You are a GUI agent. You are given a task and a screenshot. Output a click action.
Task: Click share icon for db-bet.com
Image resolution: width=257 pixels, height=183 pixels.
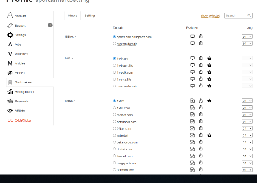click(x=201, y=149)
